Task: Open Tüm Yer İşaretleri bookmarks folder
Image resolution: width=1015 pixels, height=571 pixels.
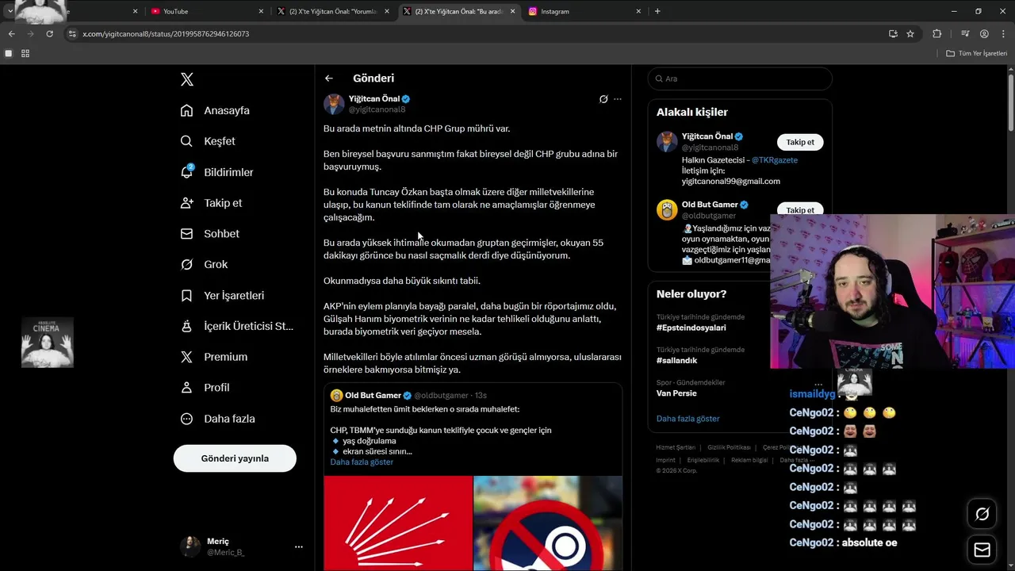Action: pos(977,53)
